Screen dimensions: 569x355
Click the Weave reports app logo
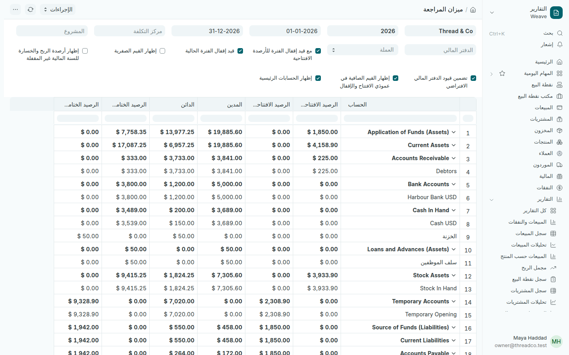pos(556,13)
